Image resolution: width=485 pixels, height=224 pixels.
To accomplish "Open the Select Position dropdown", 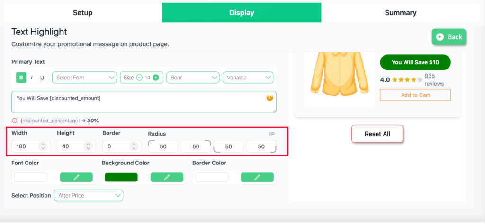I will (89, 195).
